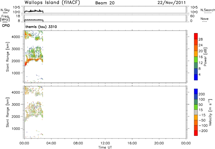Select the Freq. [MHz] axis label

click(x=5, y=18)
